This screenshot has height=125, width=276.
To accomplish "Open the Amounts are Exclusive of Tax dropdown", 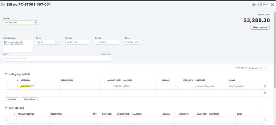I will 258,68.
